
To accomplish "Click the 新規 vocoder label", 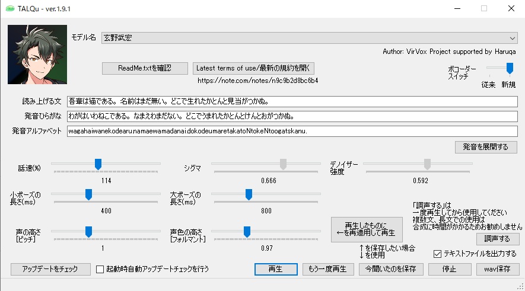I will (508, 85).
